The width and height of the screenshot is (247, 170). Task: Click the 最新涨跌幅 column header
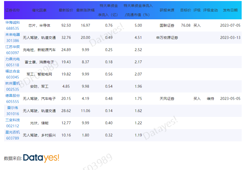(x=86, y=10)
